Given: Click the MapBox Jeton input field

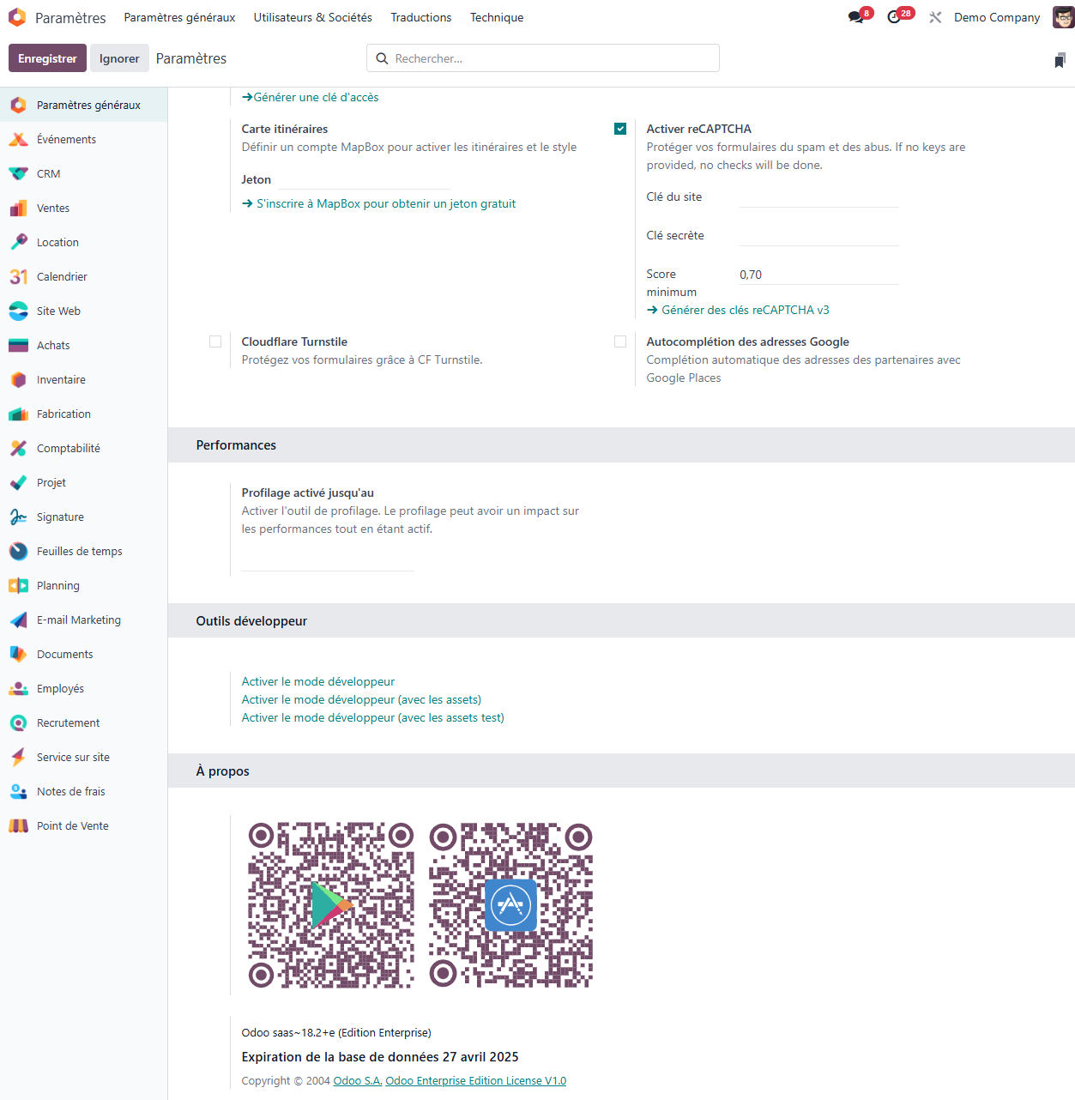Looking at the screenshot, I should [364, 179].
